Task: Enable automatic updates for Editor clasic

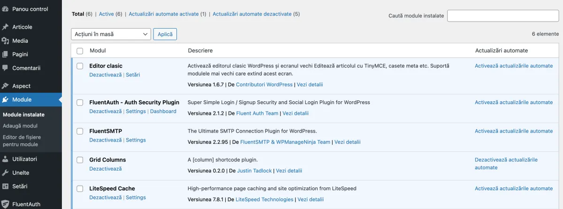Action: tap(514, 66)
